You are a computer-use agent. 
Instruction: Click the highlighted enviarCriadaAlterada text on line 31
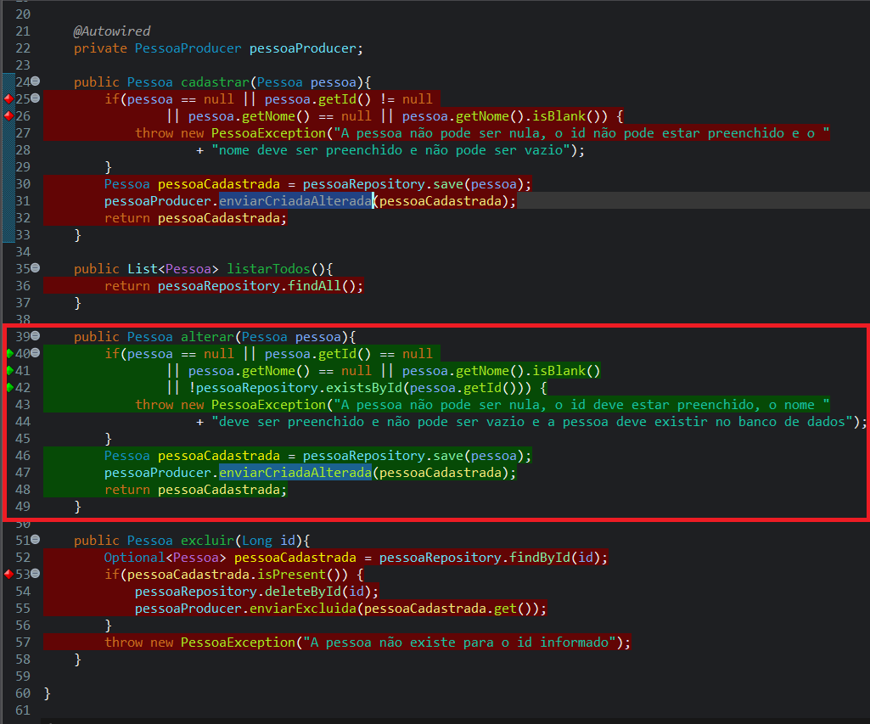[295, 200]
